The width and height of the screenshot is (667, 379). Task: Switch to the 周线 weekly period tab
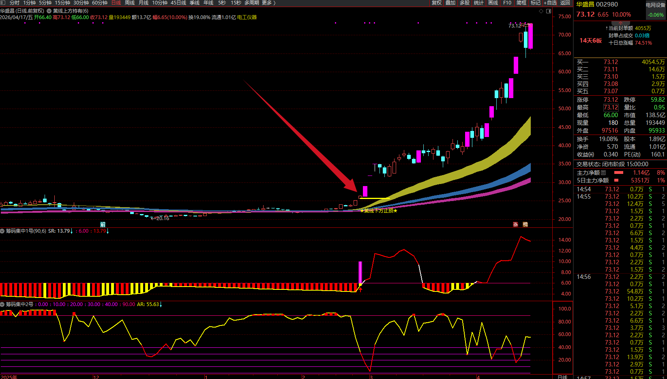[130, 3]
